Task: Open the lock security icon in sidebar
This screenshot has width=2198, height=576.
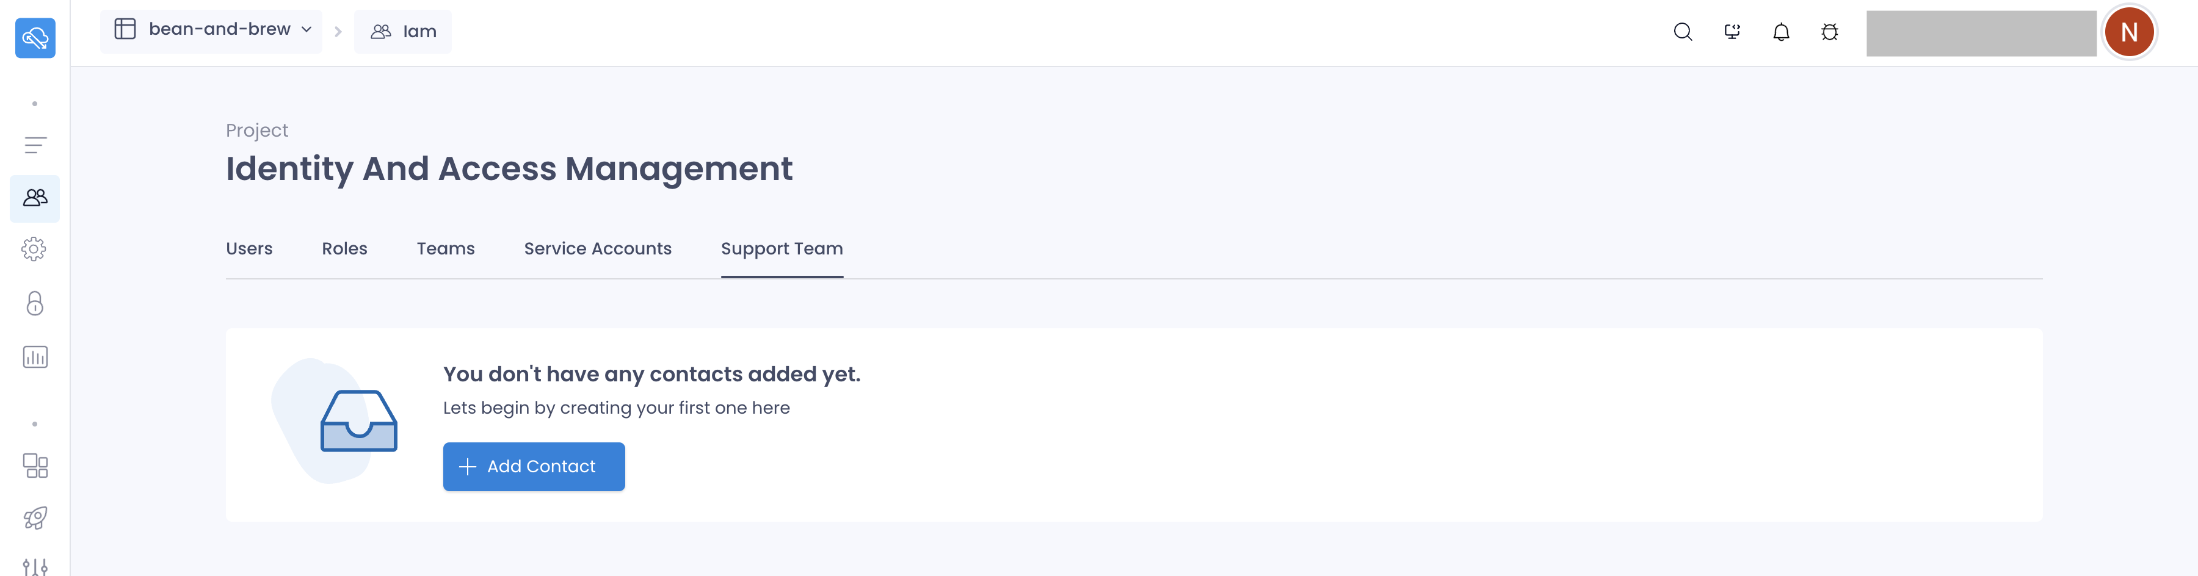Action: pyautogui.click(x=35, y=303)
